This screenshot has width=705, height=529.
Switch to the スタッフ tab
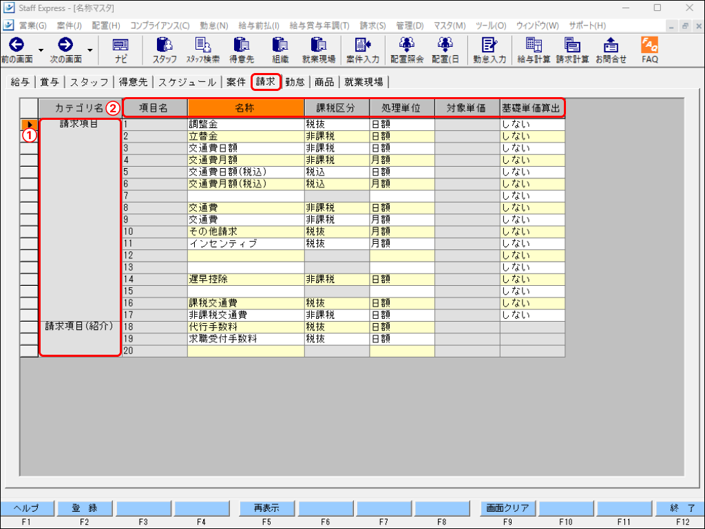coord(89,82)
